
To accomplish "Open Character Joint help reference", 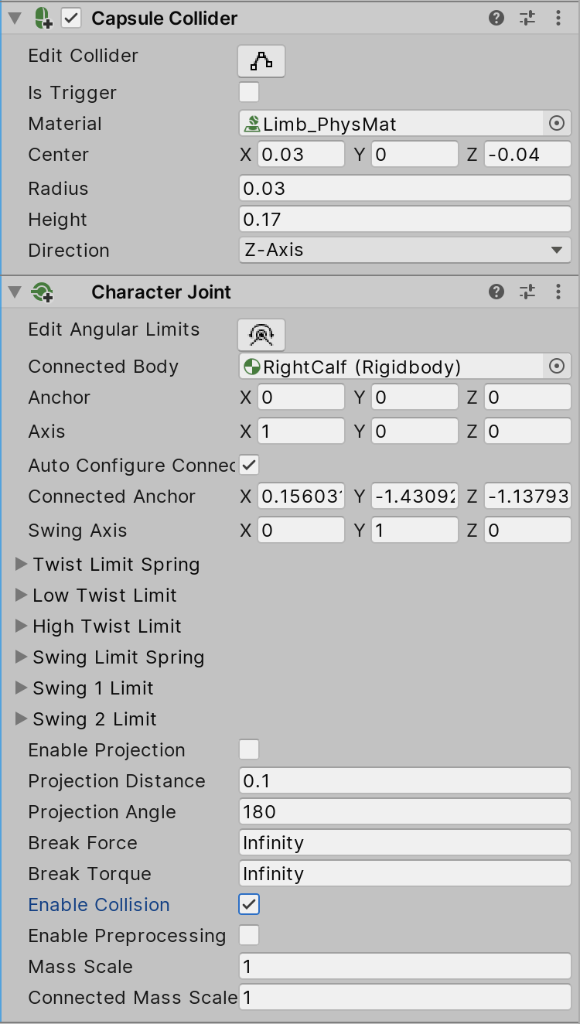I will point(496,292).
